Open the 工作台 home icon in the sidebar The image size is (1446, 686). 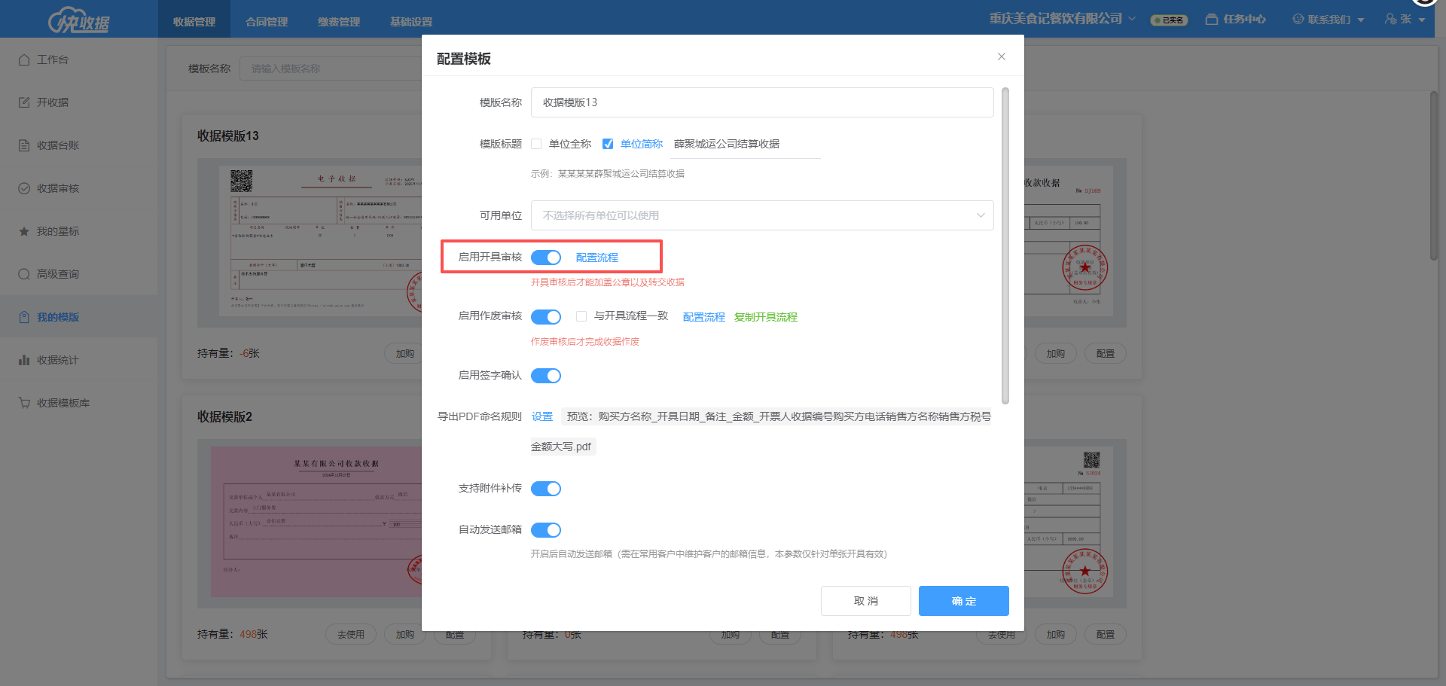[24, 59]
